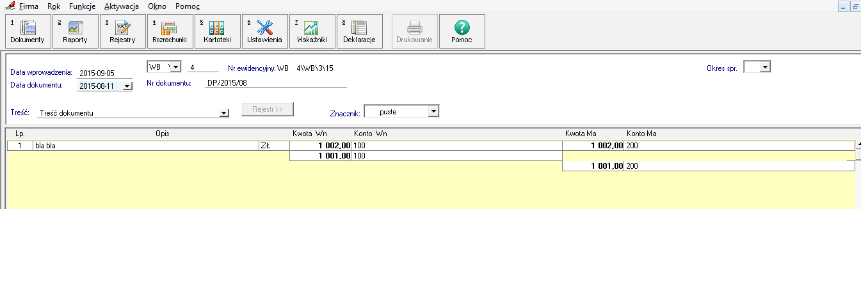Open the Funkcje menu

(82, 6)
